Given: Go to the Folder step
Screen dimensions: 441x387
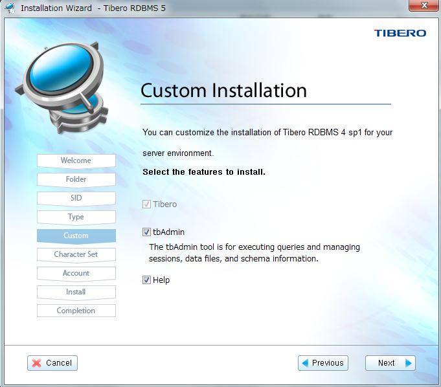Looking at the screenshot, I should (76, 179).
